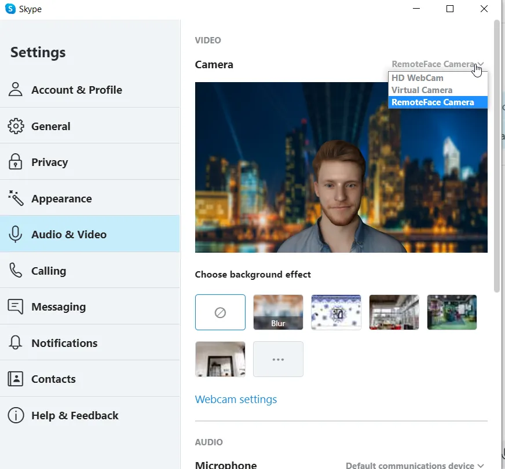Show the Contacts settings

90,379
